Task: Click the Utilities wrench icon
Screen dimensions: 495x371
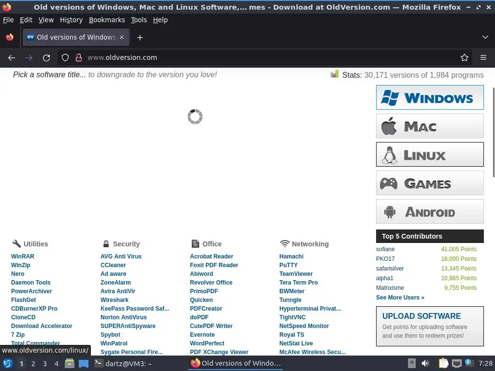Action: [16, 243]
